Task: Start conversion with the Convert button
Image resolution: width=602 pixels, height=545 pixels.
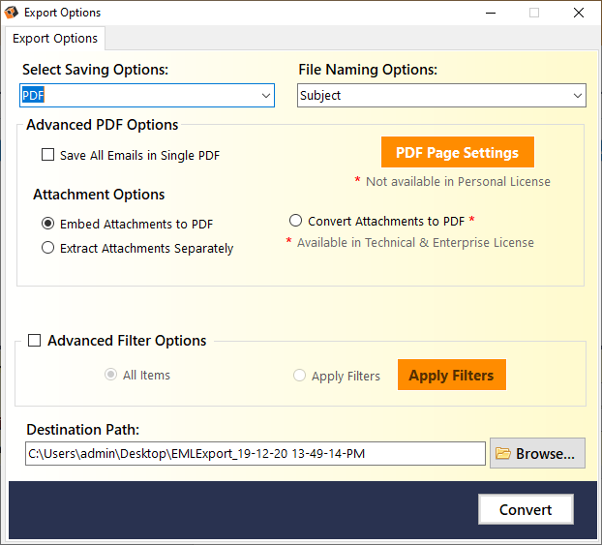Action: click(526, 509)
